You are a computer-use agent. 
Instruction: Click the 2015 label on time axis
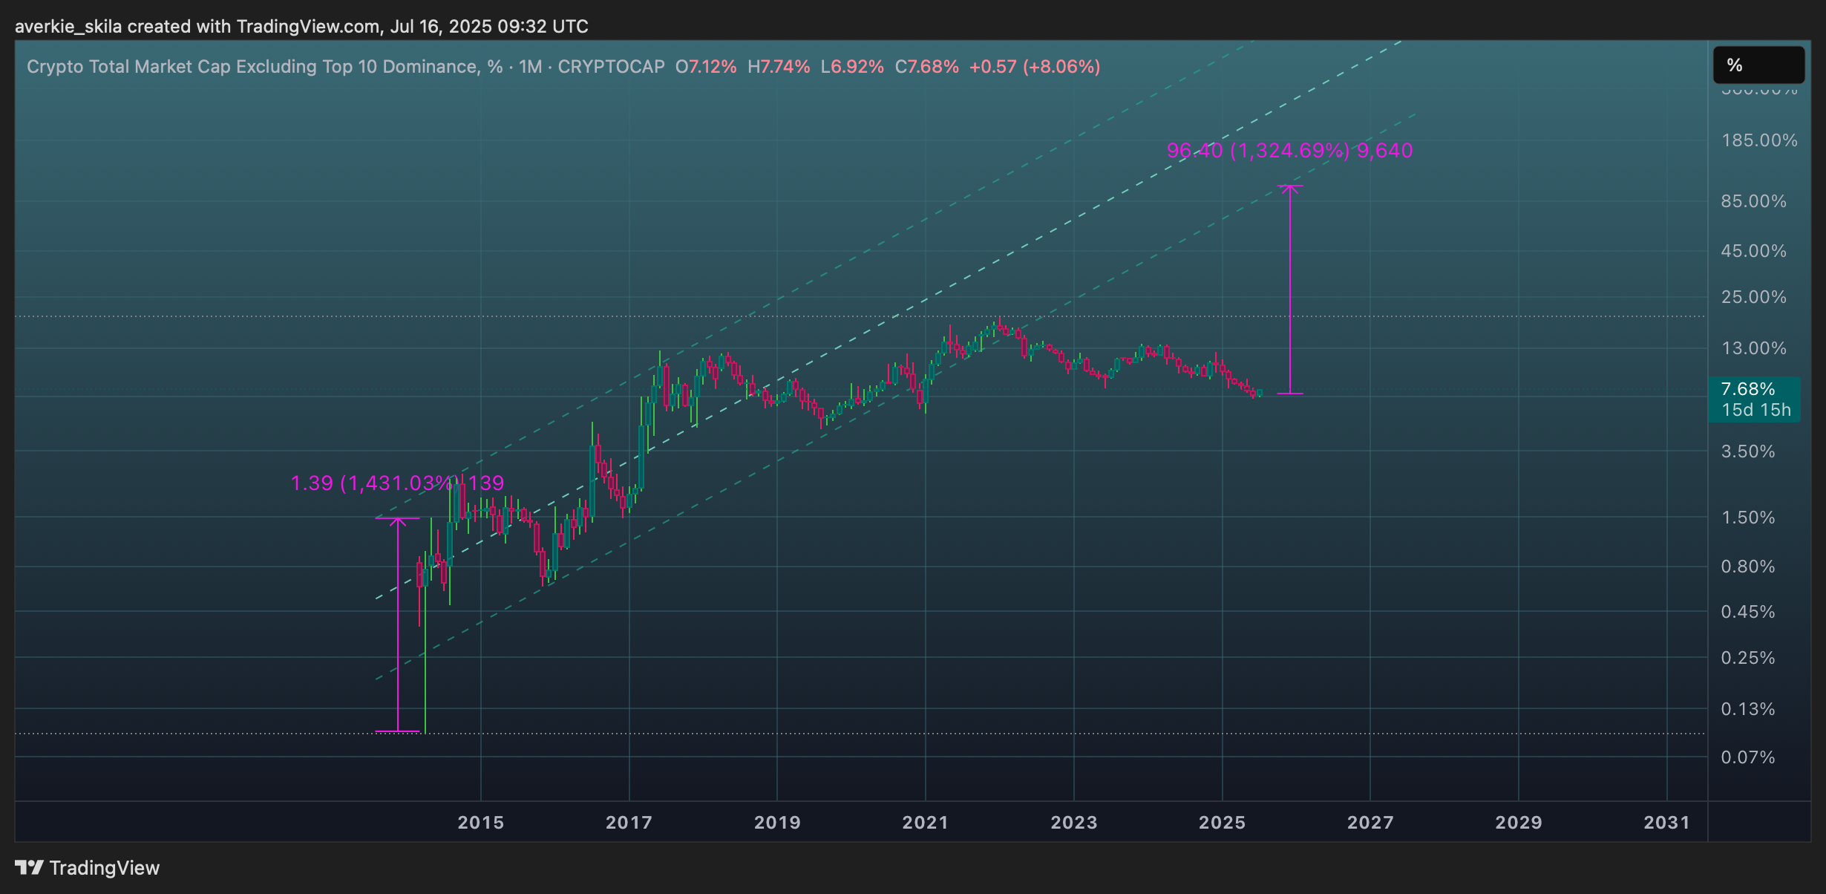pos(481,823)
